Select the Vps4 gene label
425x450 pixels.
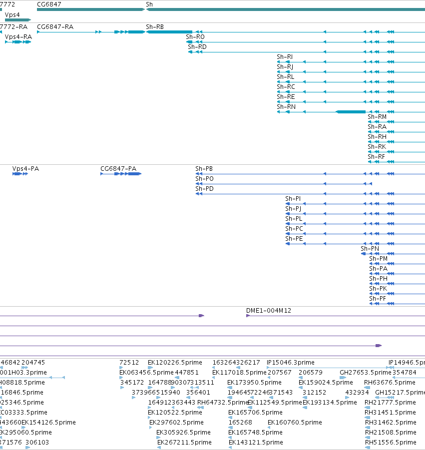pyautogui.click(x=12, y=14)
